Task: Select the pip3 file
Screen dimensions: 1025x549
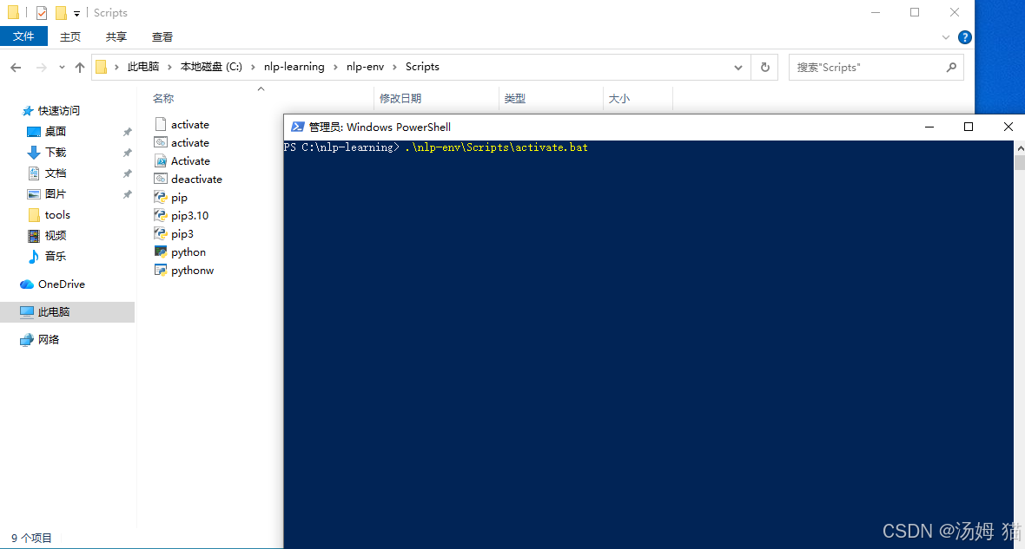Action: pos(174,233)
